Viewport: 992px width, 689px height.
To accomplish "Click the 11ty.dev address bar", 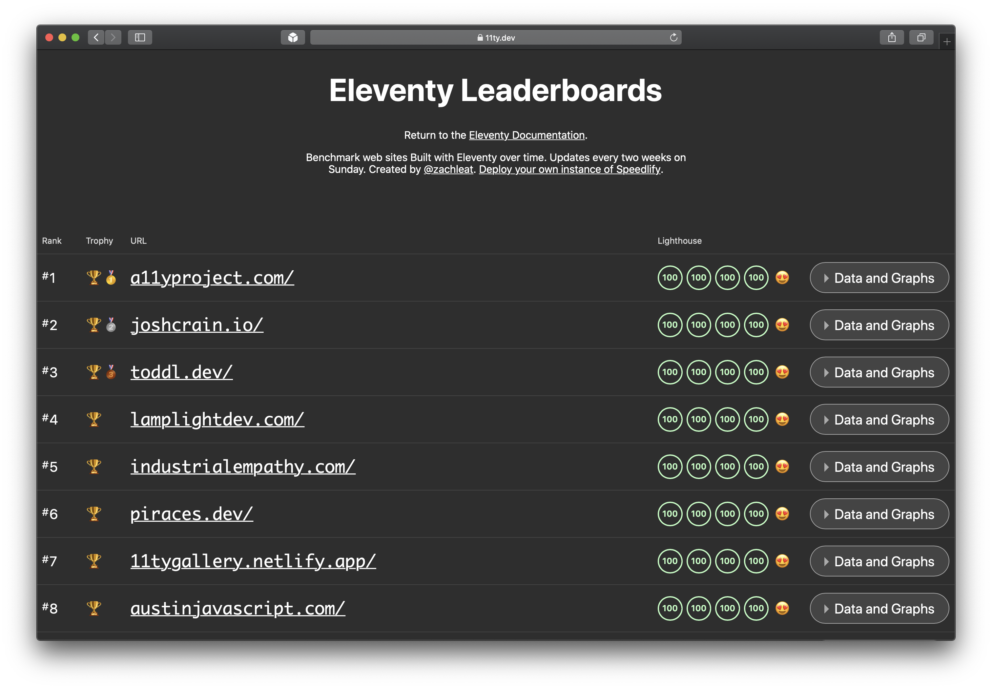I will pos(496,37).
